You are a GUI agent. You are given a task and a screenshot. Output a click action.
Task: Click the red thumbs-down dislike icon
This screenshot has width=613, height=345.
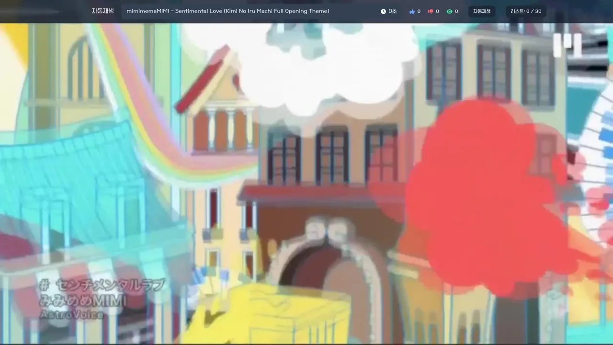pos(431,11)
